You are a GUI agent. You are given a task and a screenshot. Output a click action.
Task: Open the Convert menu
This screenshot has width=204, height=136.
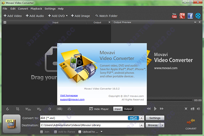(23, 9)
